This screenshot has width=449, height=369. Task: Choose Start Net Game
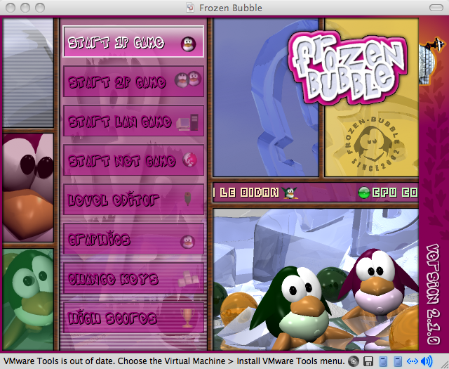[133, 160]
